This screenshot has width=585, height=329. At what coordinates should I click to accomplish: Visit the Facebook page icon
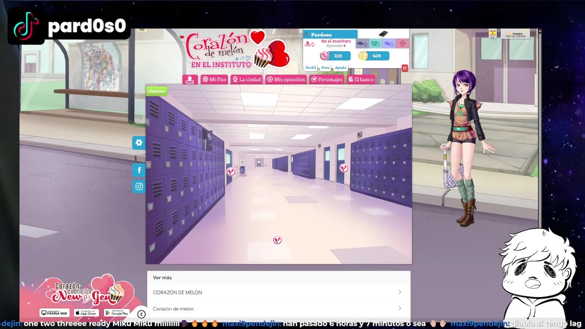(139, 170)
